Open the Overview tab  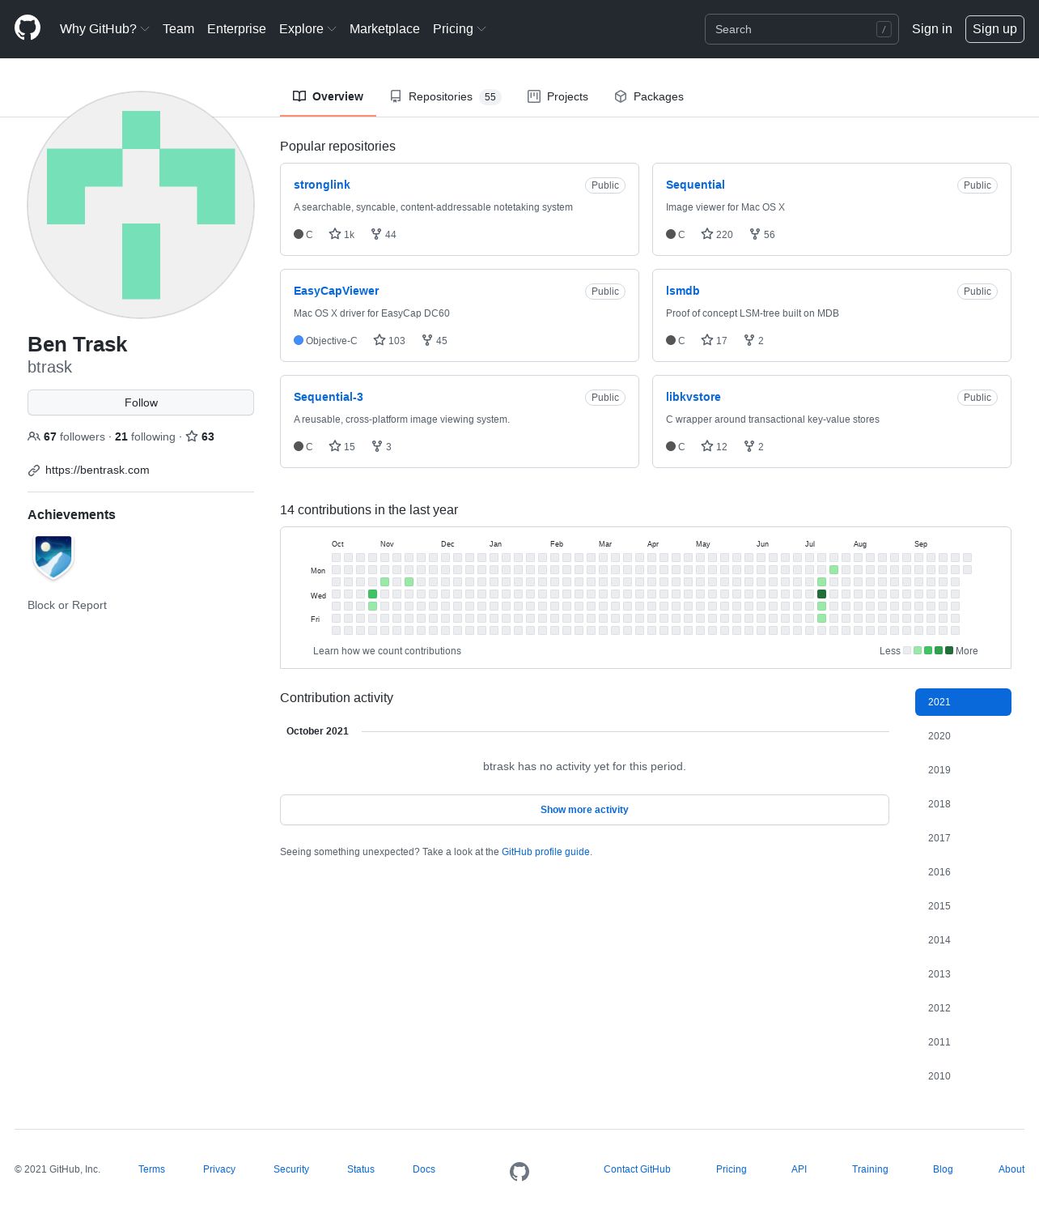328,96
